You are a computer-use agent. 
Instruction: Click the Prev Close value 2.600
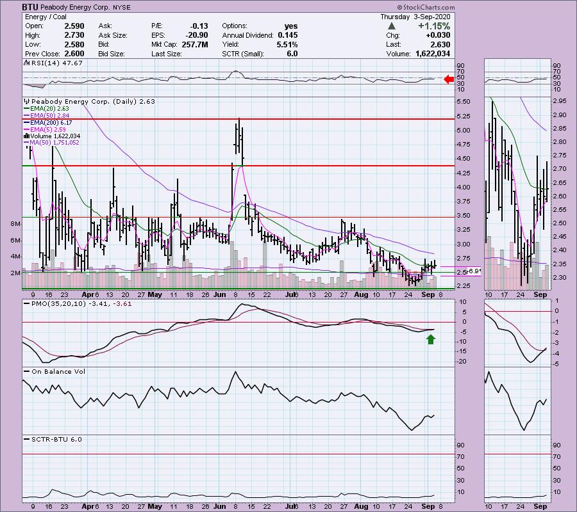click(74, 54)
